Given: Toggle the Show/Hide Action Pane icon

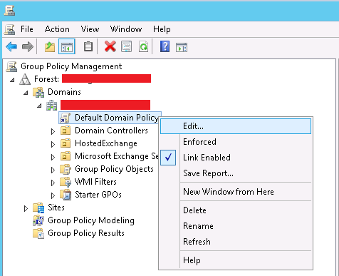Looking at the screenshot, I should (182, 47).
